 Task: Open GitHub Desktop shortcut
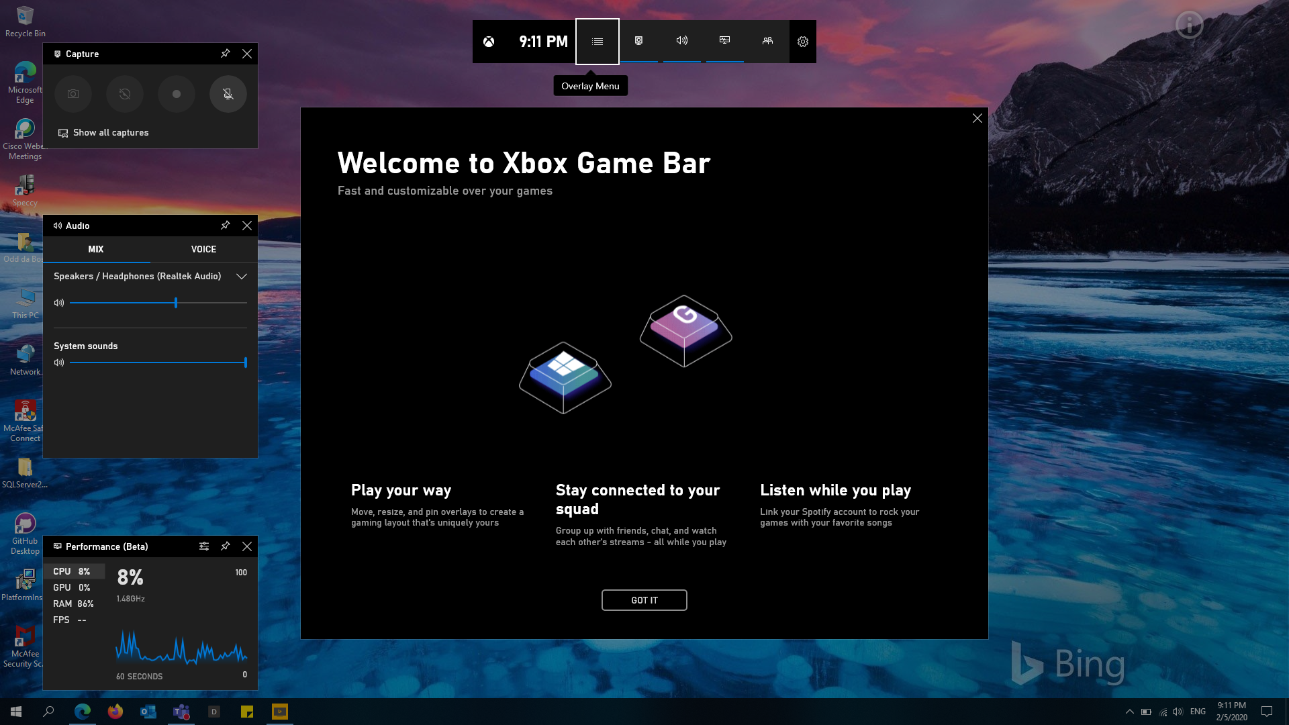(25, 534)
